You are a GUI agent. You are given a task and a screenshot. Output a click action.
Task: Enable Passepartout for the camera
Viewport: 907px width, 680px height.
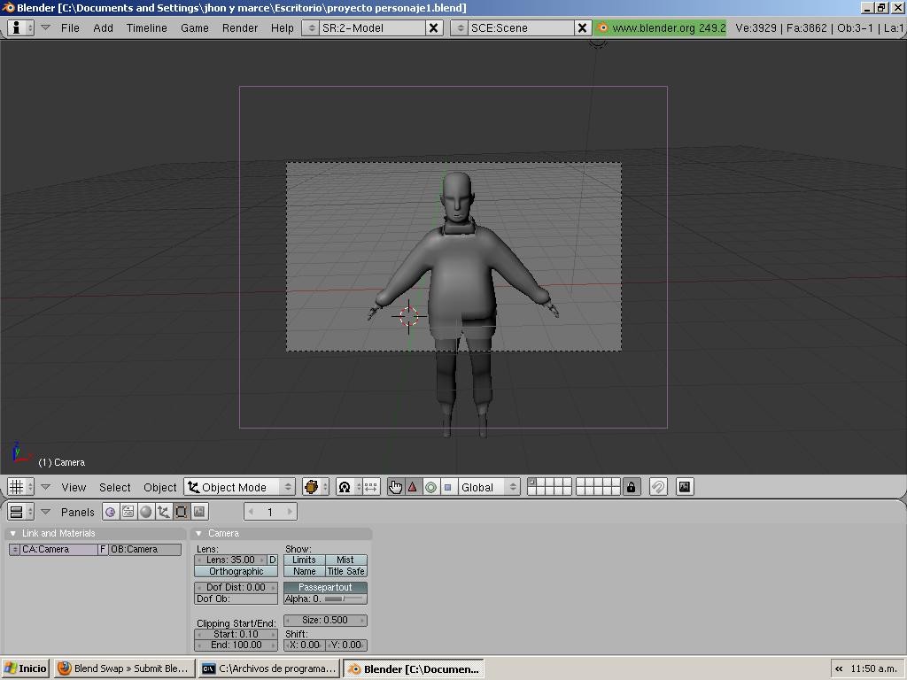pos(324,587)
